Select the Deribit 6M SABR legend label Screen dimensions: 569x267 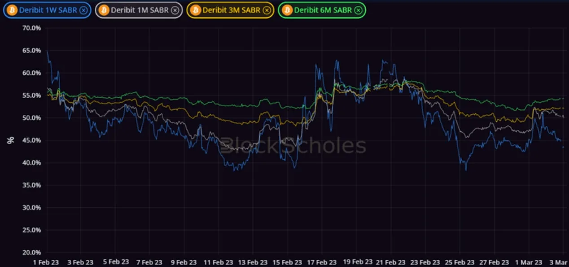pyautogui.click(x=323, y=10)
